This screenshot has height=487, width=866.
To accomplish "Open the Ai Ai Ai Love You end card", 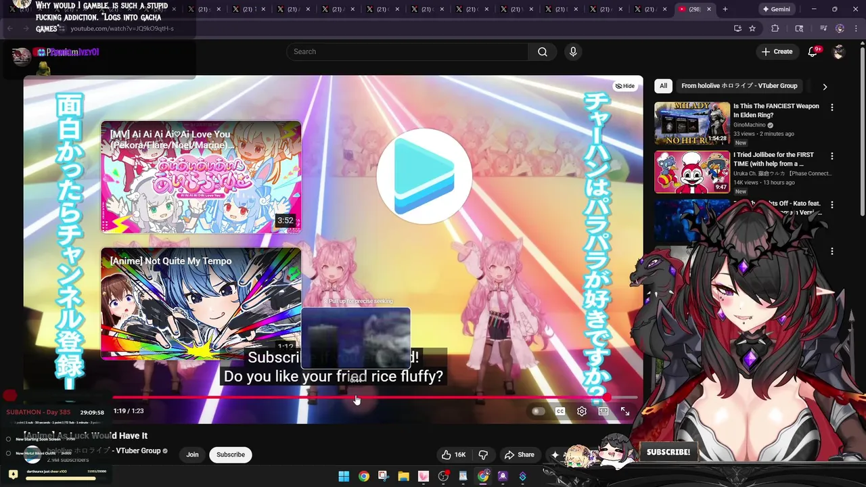I will tap(201, 177).
